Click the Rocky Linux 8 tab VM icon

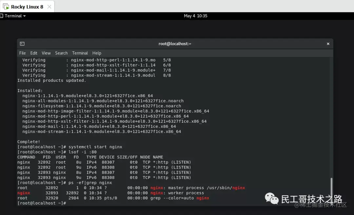[x=6, y=7]
